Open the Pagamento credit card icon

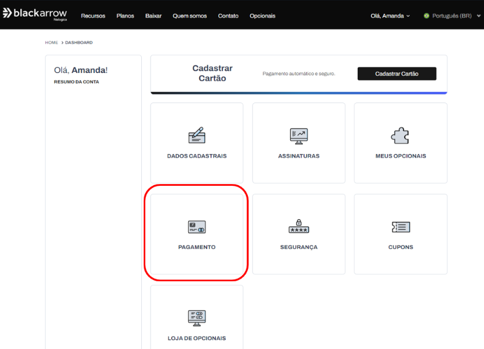(197, 227)
